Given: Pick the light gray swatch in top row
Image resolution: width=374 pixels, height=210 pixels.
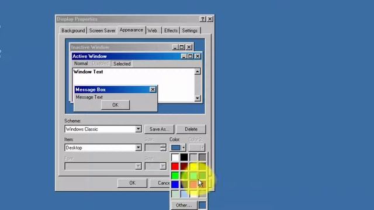Looking at the screenshot, I should [x=193, y=157].
